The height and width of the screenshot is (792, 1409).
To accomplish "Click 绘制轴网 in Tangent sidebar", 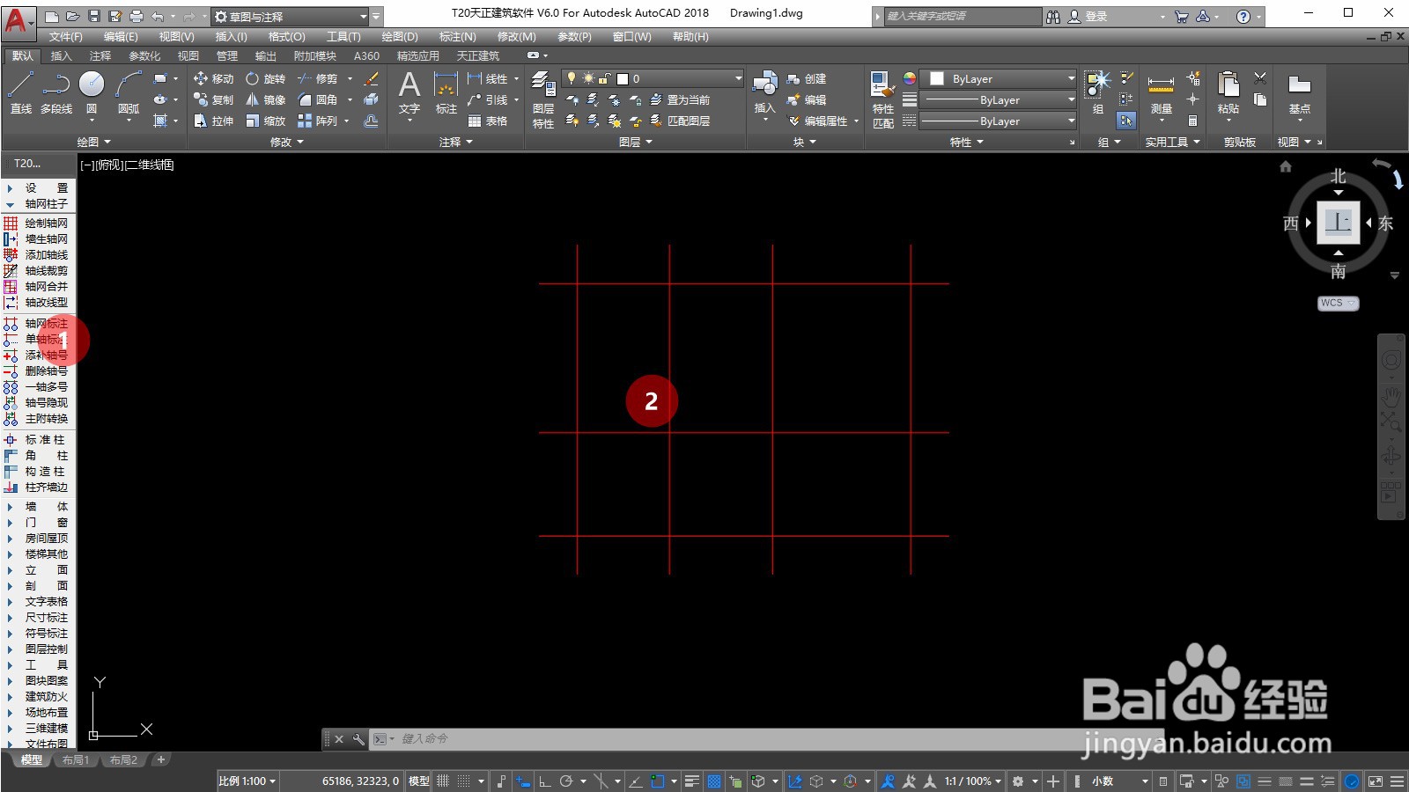I will (37, 223).
